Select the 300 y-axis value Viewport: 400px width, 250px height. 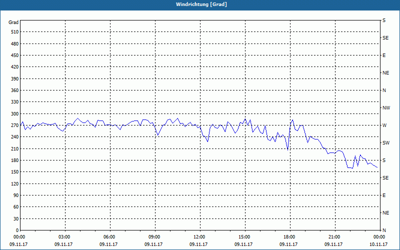[x=15, y=114]
